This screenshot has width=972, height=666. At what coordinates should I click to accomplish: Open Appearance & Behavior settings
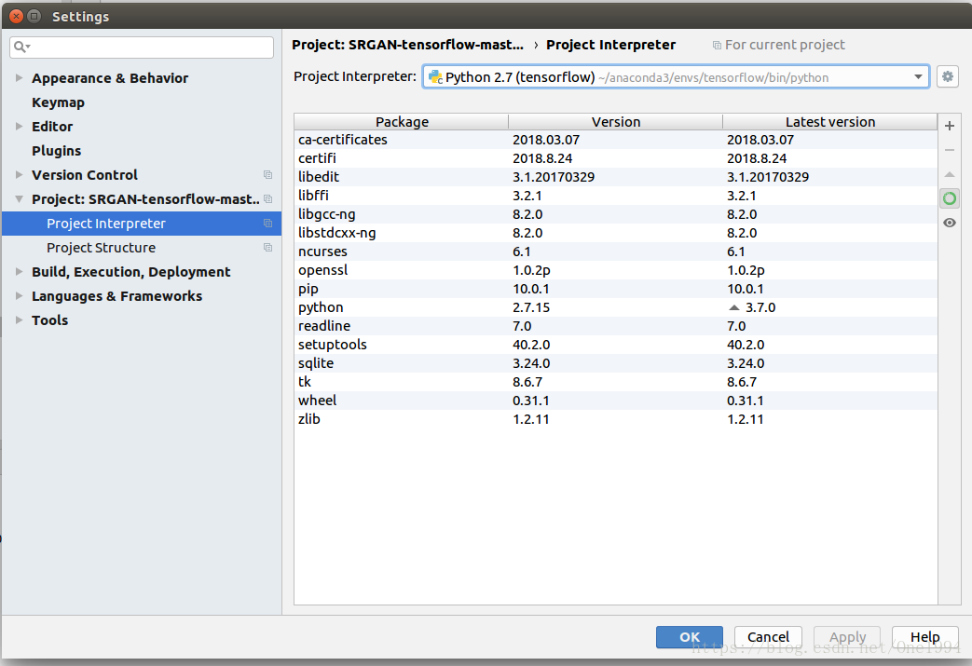click(110, 78)
